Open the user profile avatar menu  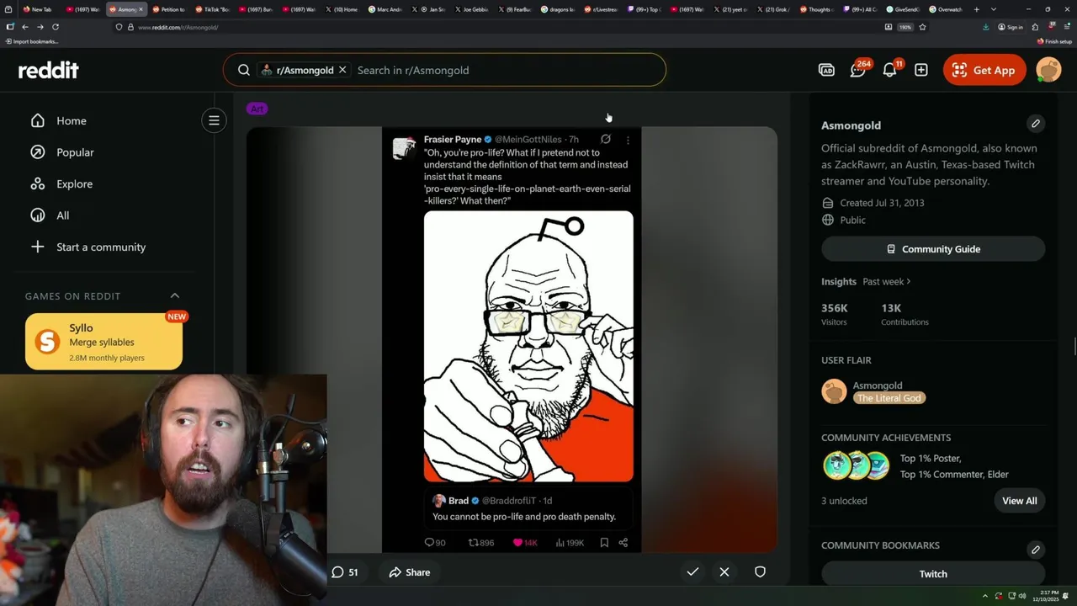click(1048, 70)
